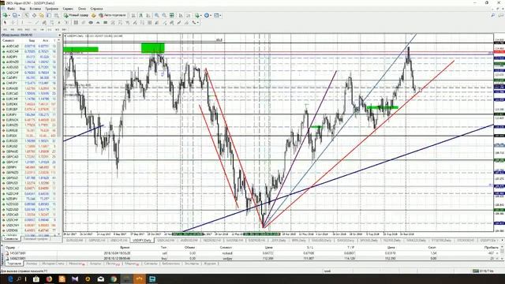Select the Equidistant Channel tool
This screenshot has height=284, width=505.
tap(44, 23)
